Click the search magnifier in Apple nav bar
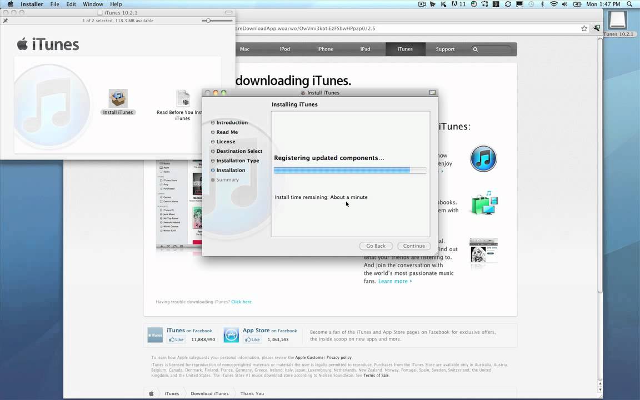 [x=476, y=49]
